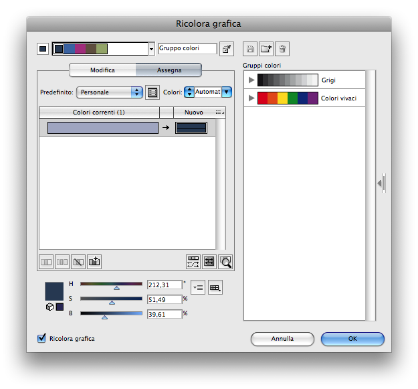The height and width of the screenshot is (389, 418).
Task: Toggle the Ricolora grafica checkbox
Action: coord(41,338)
